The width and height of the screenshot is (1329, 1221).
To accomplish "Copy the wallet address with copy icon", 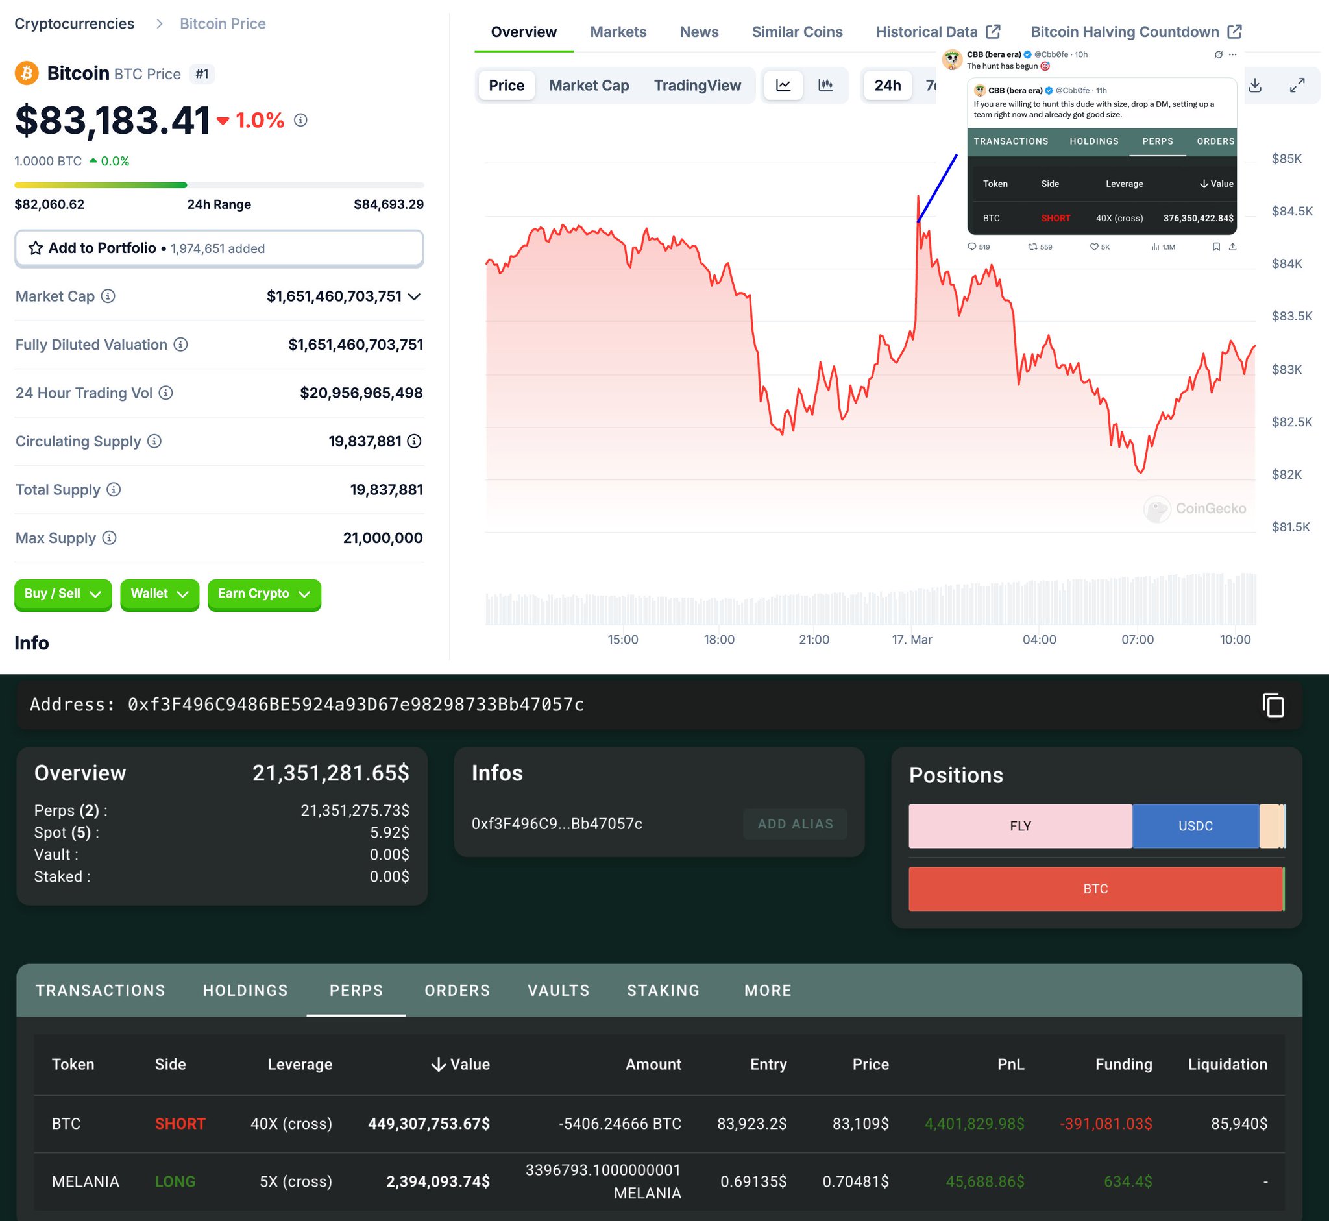I will (x=1273, y=705).
